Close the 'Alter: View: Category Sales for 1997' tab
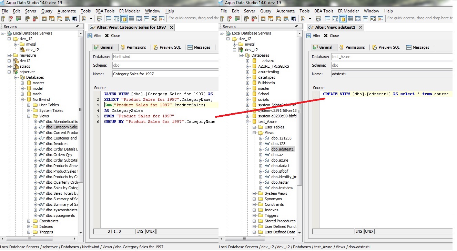Viewport: 457px width, 251px height. 171,27
